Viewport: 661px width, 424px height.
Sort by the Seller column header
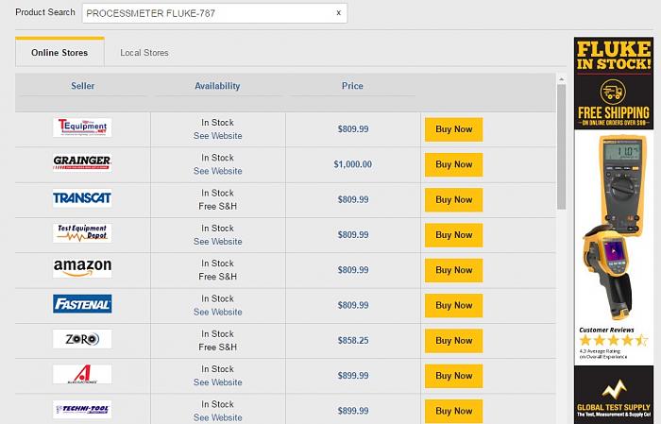pos(83,86)
